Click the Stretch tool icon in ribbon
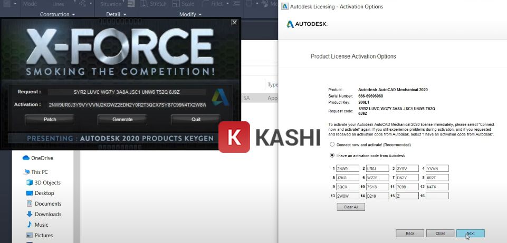Screen dimensions: 507x243 (144, 4)
